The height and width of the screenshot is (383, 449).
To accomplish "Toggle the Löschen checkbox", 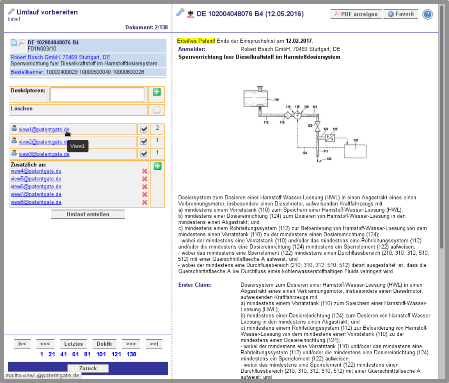I will point(157,110).
